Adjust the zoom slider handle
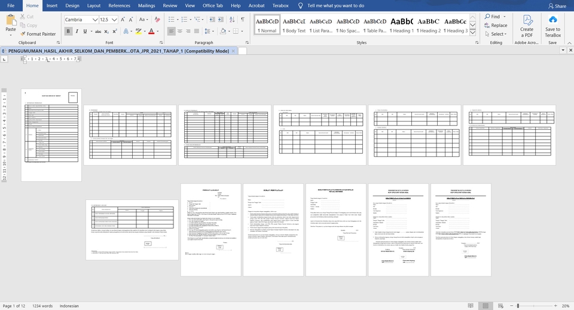This screenshot has height=310, width=574. [518, 306]
